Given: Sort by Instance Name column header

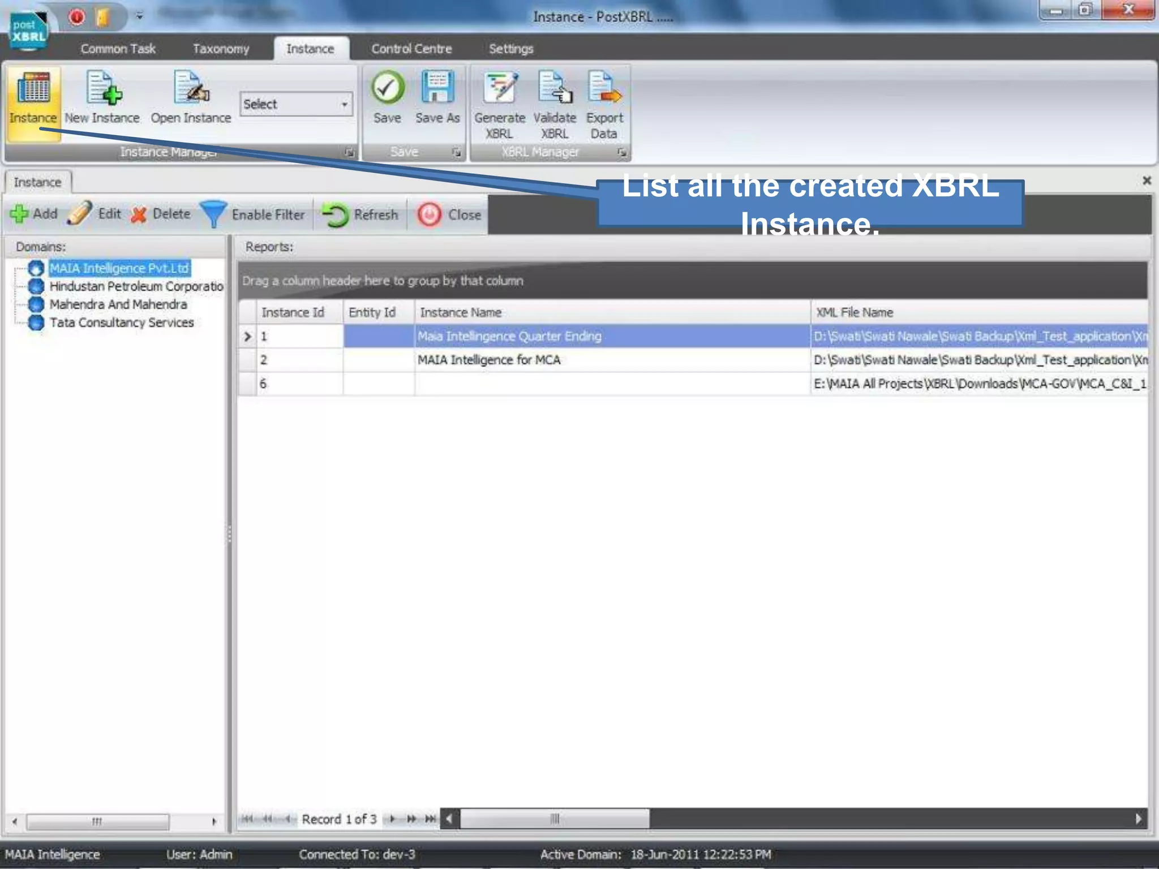Looking at the screenshot, I should click(x=612, y=312).
